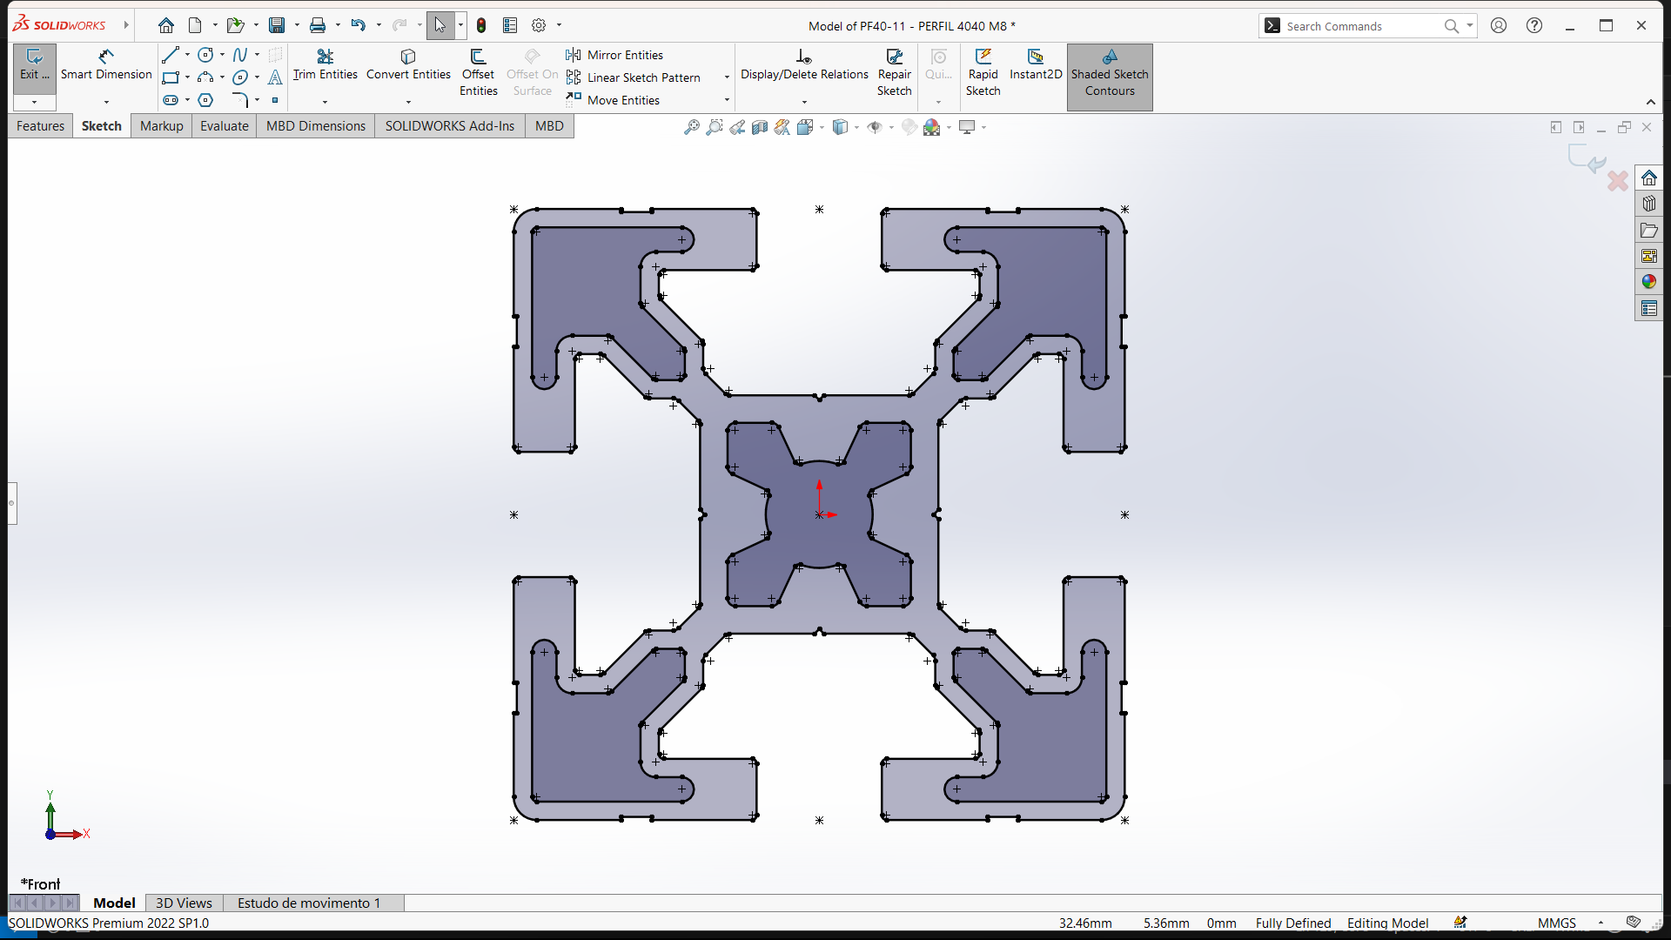Select the Straight Slot tool
This screenshot has width=1671, height=940.
tap(171, 100)
